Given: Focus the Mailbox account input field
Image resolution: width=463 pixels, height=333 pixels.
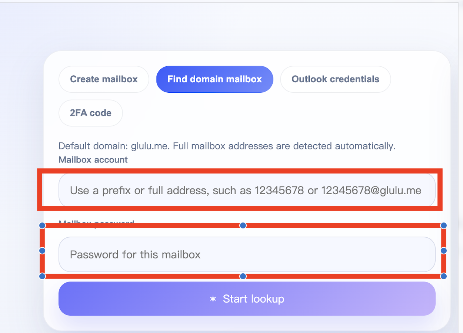Looking at the screenshot, I should [x=247, y=191].
